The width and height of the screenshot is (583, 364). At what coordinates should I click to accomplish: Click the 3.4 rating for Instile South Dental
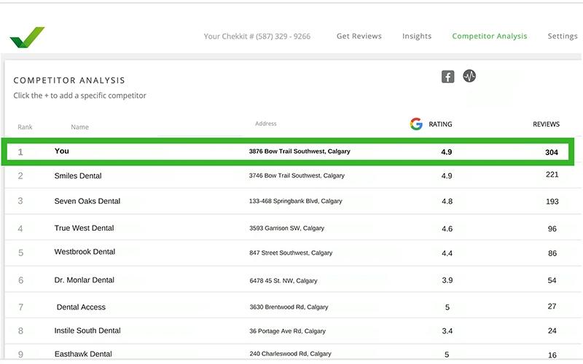coord(447,331)
